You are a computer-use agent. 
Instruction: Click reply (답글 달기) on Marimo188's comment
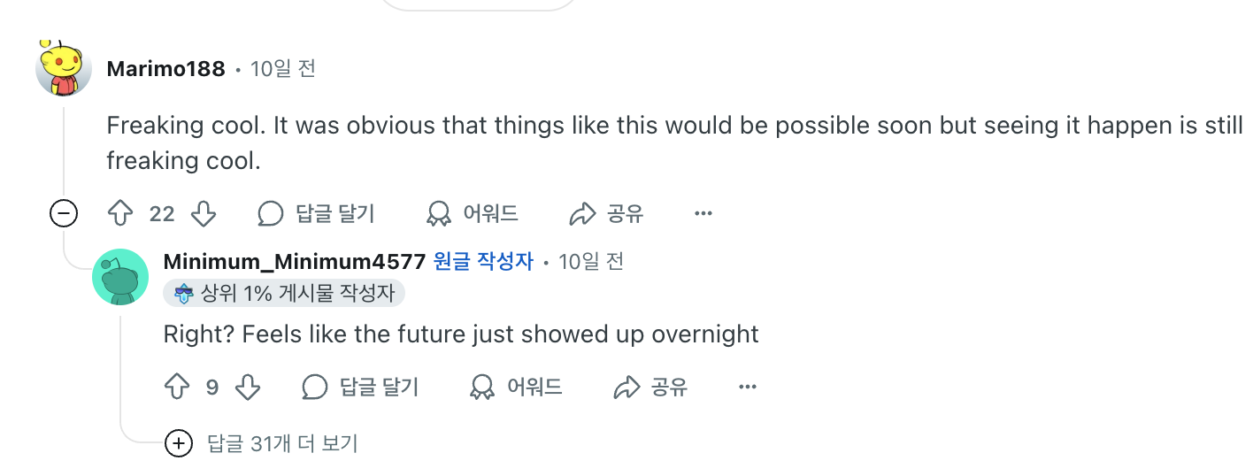[317, 213]
